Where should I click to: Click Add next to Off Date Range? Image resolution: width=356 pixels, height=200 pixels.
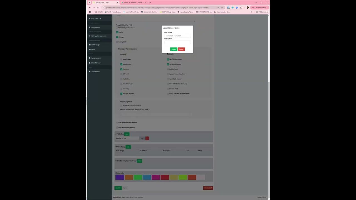click(128, 147)
